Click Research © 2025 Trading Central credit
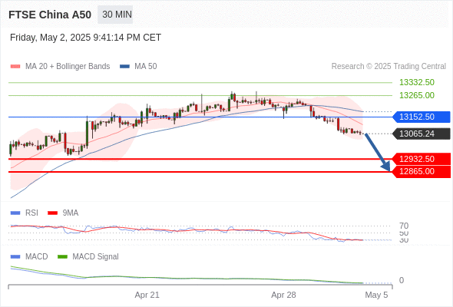 (389, 67)
